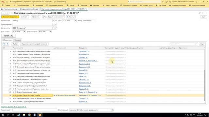Open calendar picker for Дата окончания
Image resolution: width=209 pixels, height=117 pixels.
[50, 32]
